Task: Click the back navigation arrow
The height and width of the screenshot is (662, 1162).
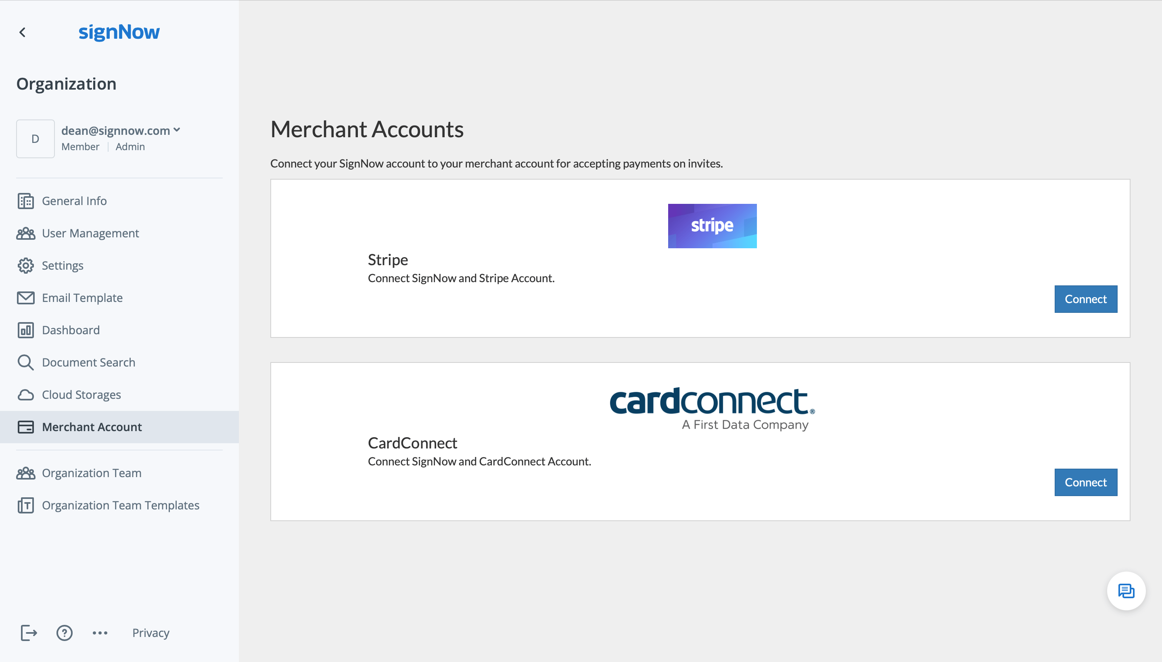Action: (22, 32)
